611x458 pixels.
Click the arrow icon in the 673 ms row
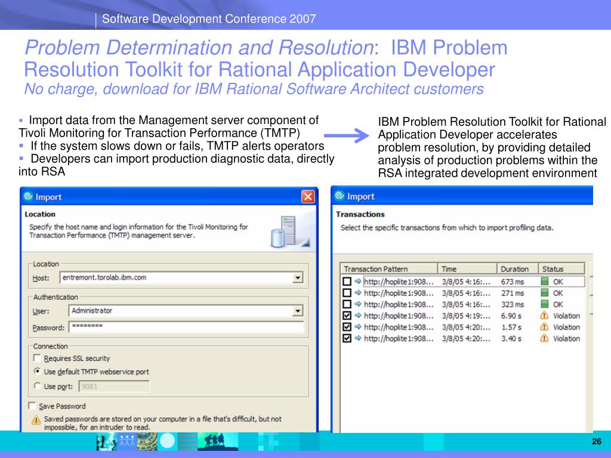(x=358, y=281)
